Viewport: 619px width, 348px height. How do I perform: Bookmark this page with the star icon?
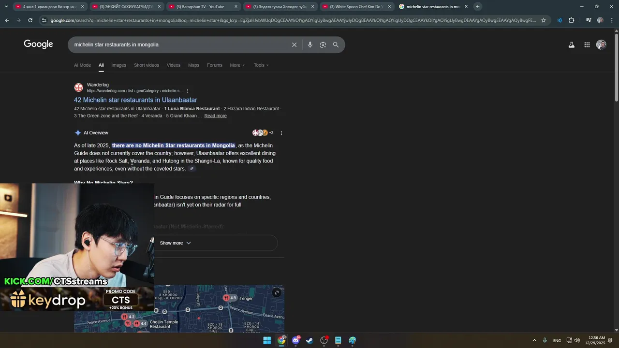pos(544,20)
